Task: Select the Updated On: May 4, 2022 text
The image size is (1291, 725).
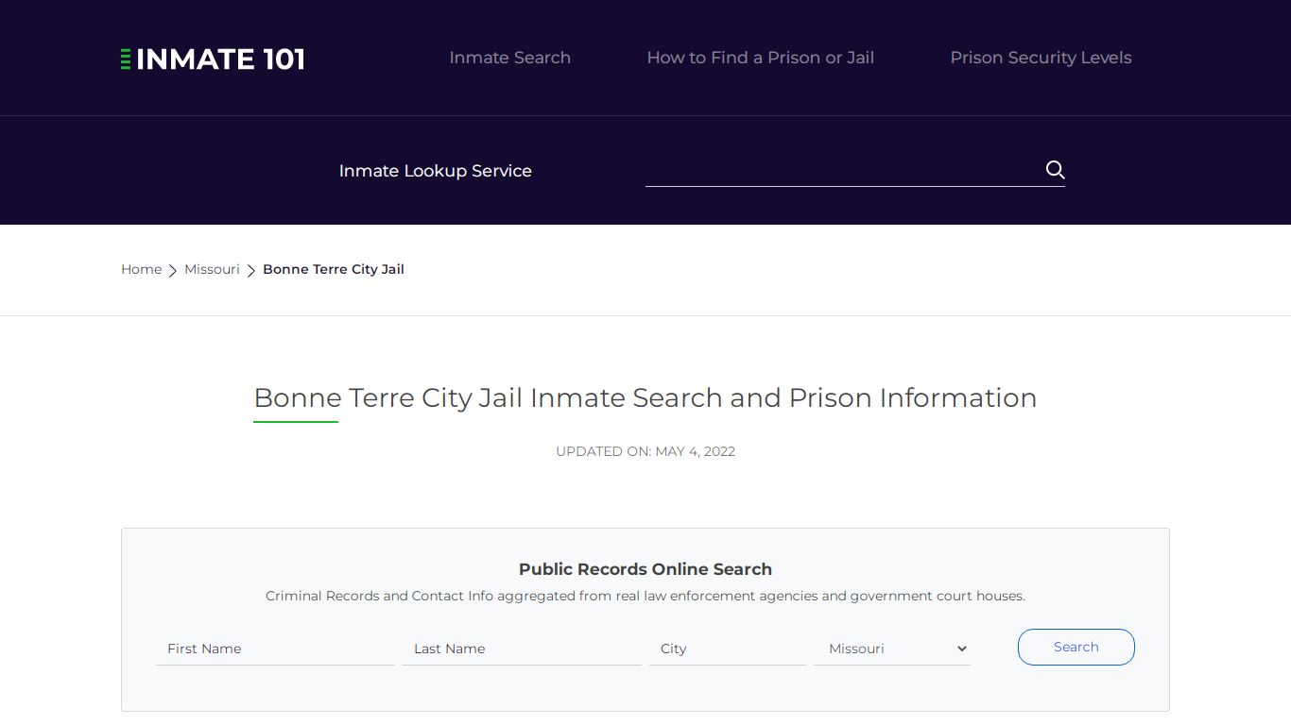Action: coord(645,451)
